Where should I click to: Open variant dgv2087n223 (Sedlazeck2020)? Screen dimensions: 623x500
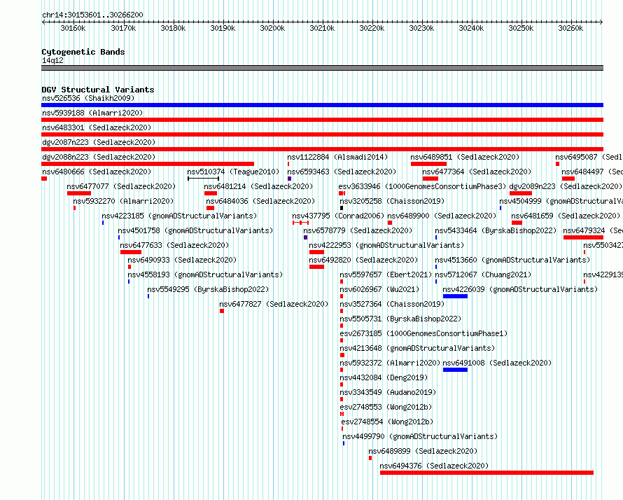tap(99, 142)
